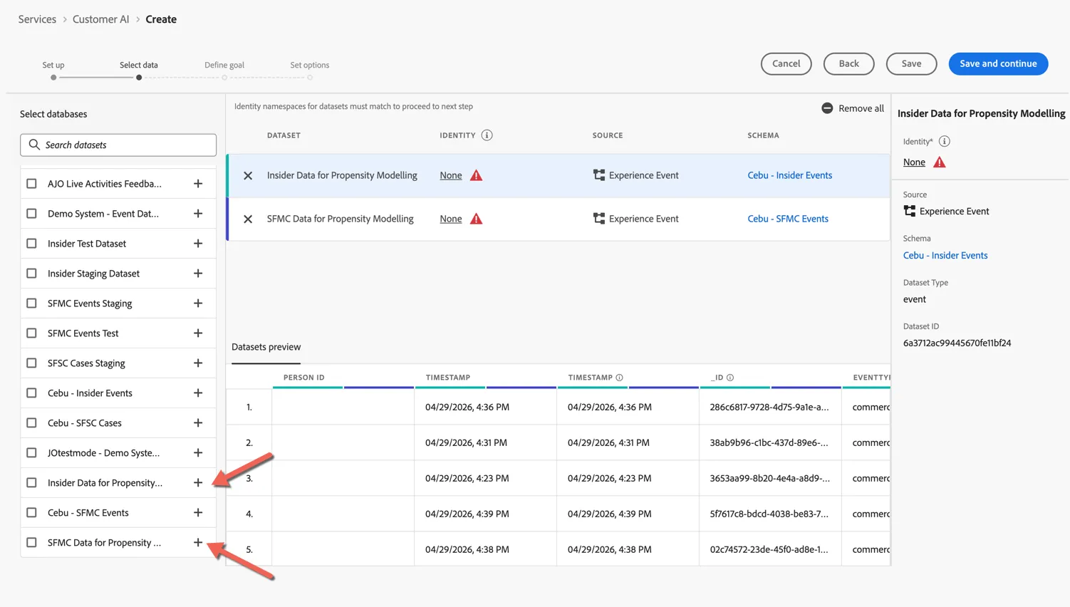The width and height of the screenshot is (1070, 607).
Task: Go to the Define goal step
Action: 224,65
